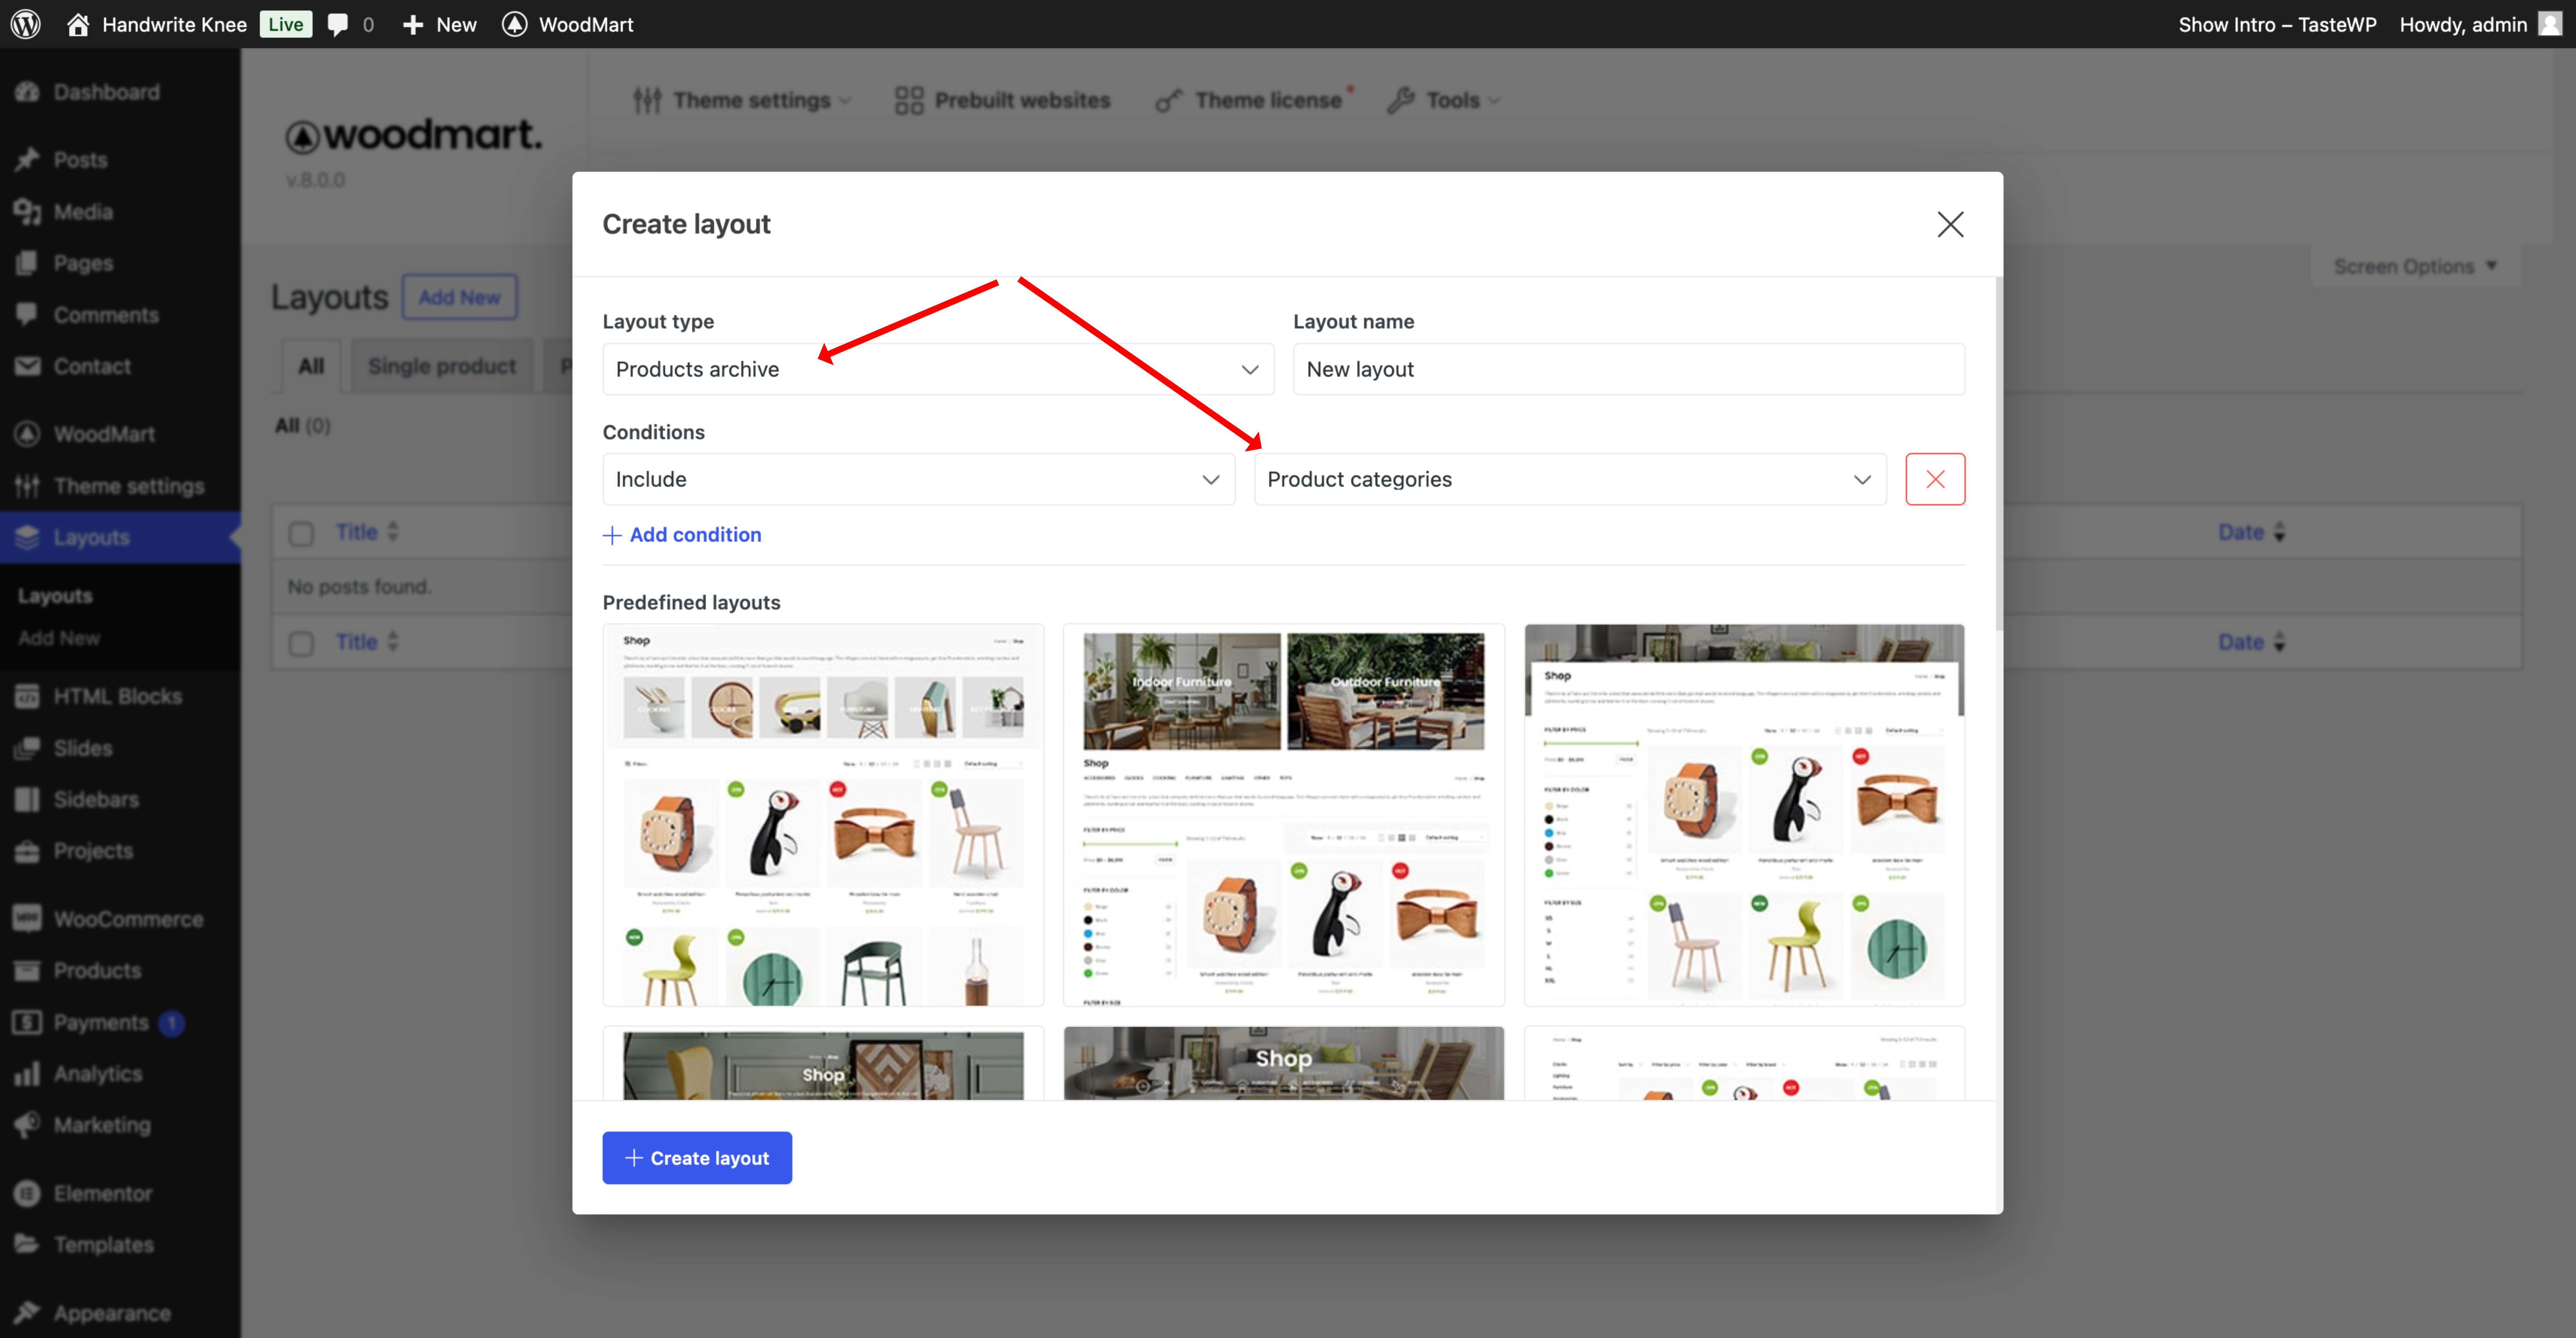Select the Indoor Furniture predefined layout
Image resolution: width=2576 pixels, height=1338 pixels.
(x=1284, y=815)
